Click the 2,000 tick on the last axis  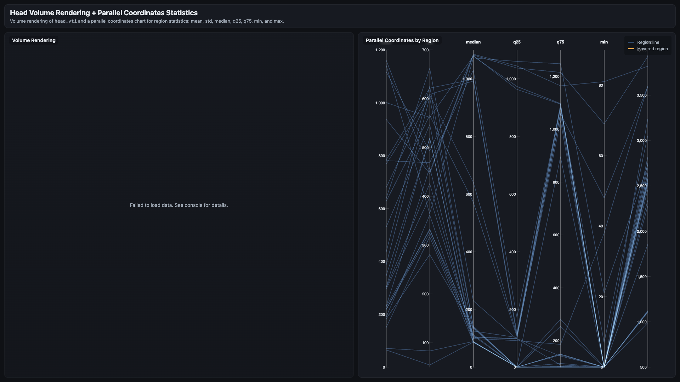642,231
